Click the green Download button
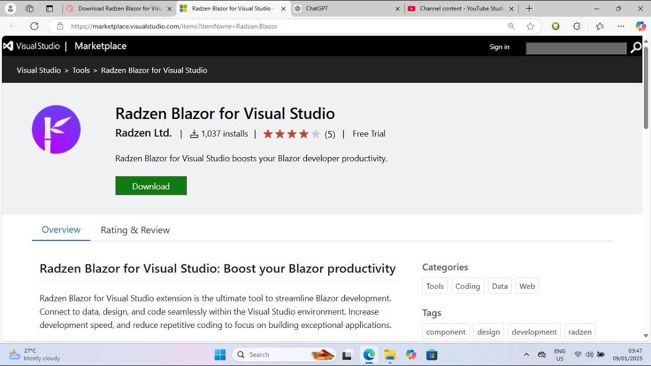The width and height of the screenshot is (651, 366). 151,186
